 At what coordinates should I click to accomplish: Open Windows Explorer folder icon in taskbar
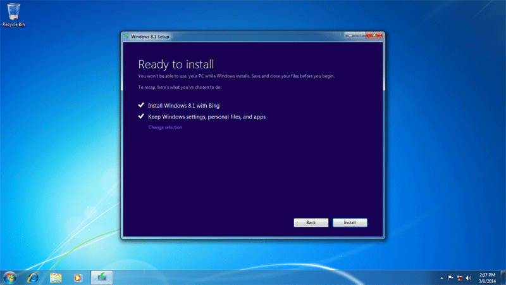(56, 278)
